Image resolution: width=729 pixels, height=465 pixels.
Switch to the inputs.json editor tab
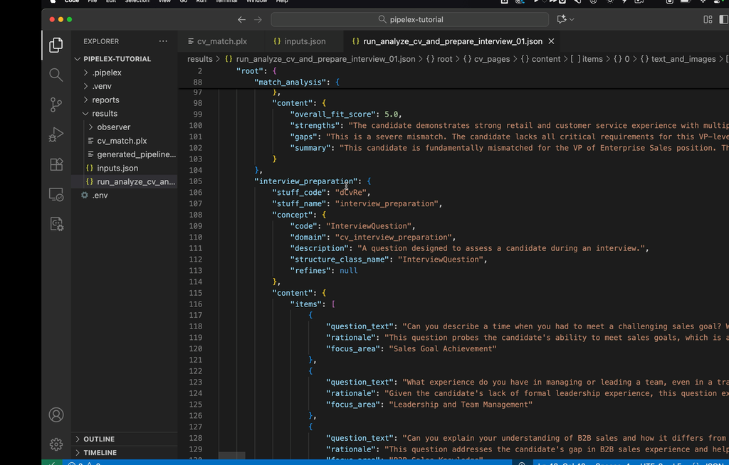pos(304,41)
